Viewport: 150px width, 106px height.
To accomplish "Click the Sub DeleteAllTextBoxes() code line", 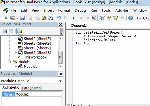I will pyautogui.click(x=100, y=32).
